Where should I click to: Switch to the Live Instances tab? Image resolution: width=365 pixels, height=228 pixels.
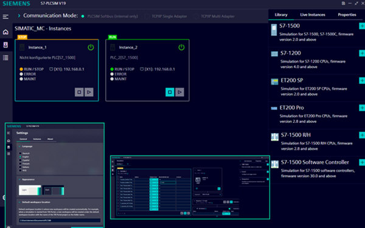313,15
